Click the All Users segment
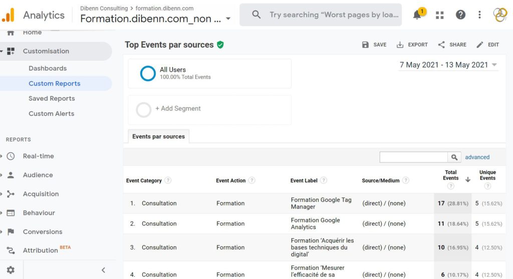This screenshot has height=279, width=513. click(210, 73)
